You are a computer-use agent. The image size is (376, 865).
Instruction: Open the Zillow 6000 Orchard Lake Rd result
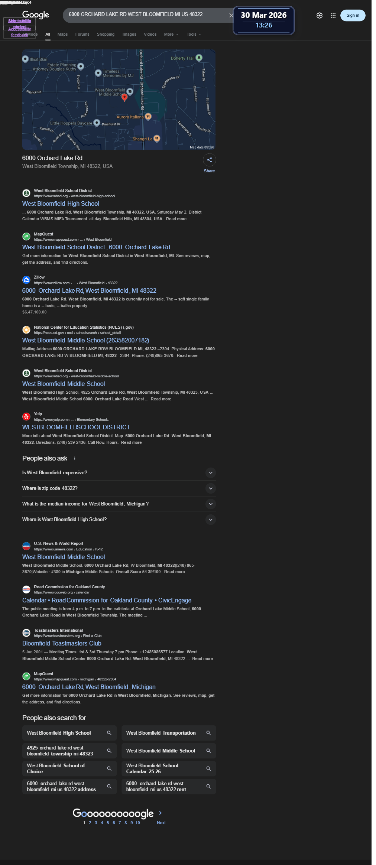pos(89,290)
